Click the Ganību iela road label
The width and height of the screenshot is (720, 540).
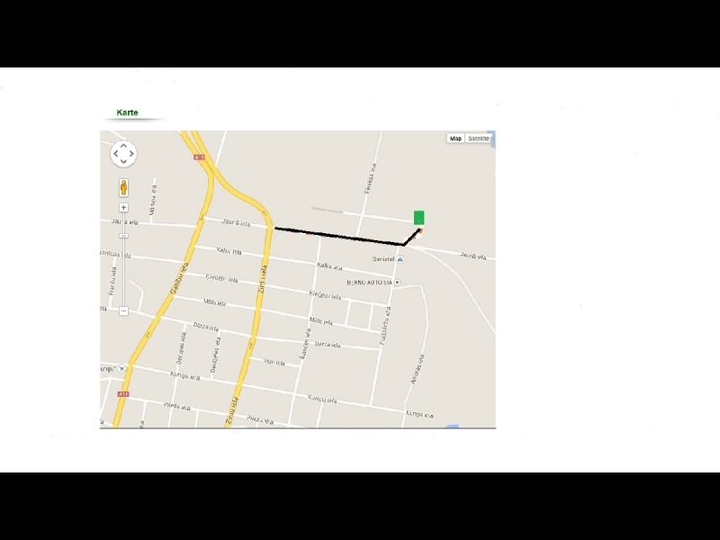pyautogui.click(x=179, y=278)
